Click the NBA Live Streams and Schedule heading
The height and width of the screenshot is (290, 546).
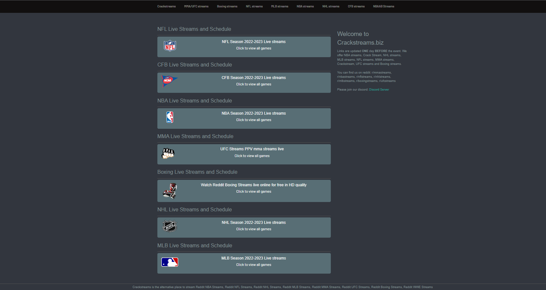(x=195, y=101)
